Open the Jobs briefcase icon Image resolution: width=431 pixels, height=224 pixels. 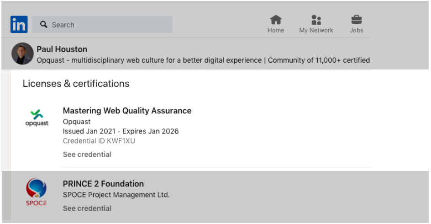pyautogui.click(x=356, y=20)
